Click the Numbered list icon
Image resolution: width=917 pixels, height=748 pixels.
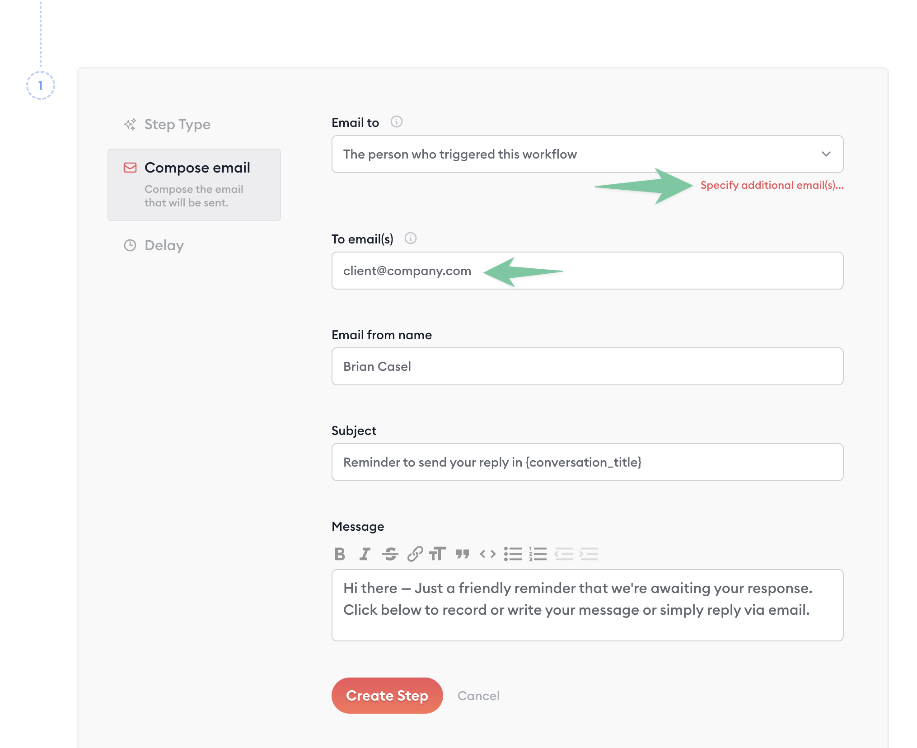point(538,554)
